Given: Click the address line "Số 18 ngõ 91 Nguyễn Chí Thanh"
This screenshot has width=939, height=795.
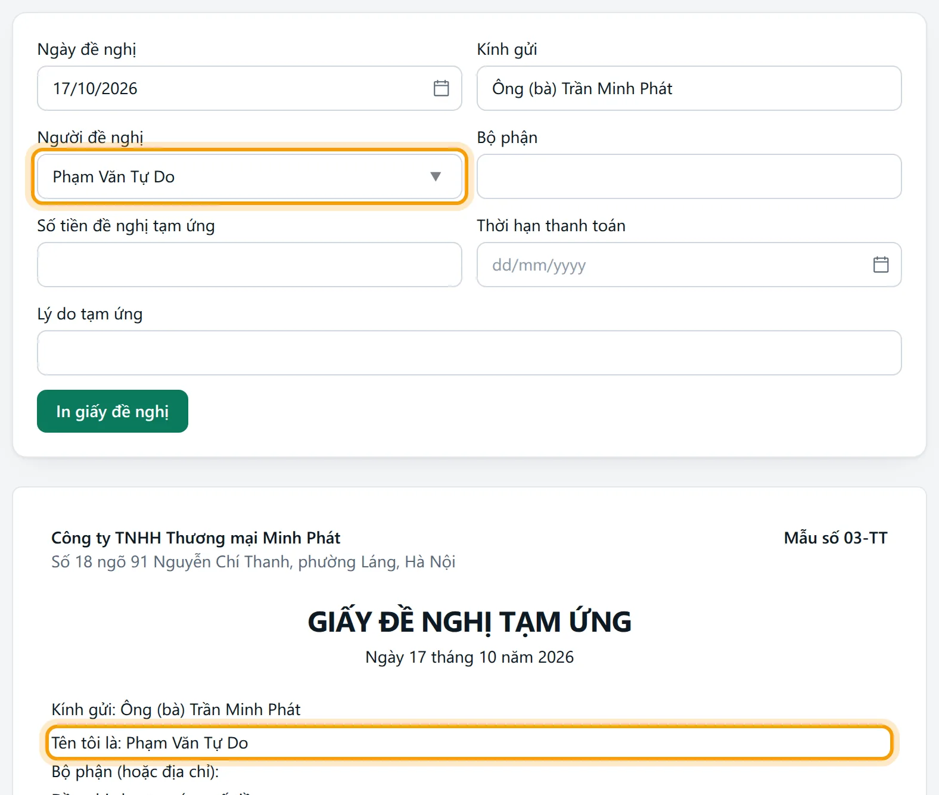Looking at the screenshot, I should pos(253,562).
